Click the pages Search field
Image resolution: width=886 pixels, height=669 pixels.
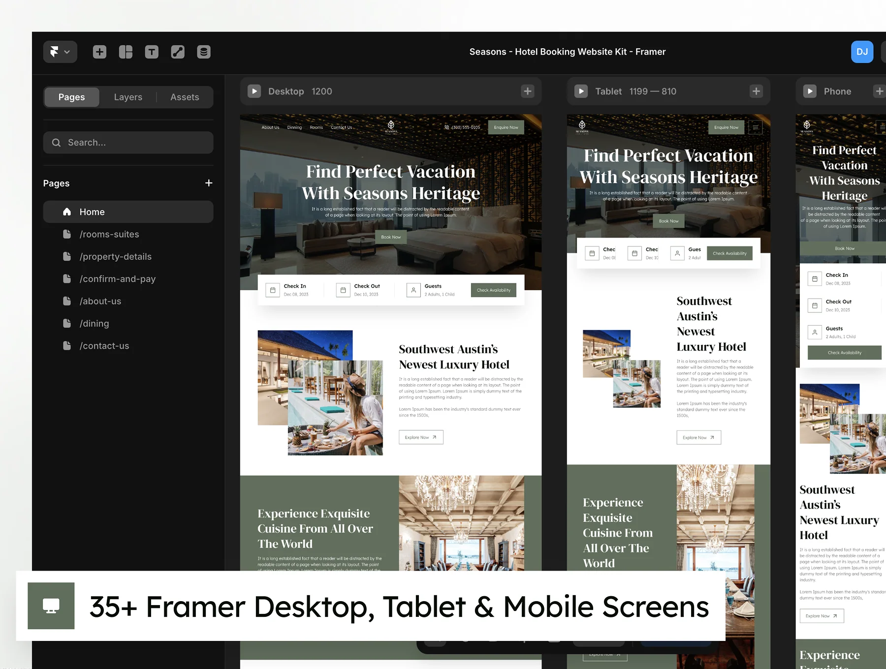coord(128,142)
